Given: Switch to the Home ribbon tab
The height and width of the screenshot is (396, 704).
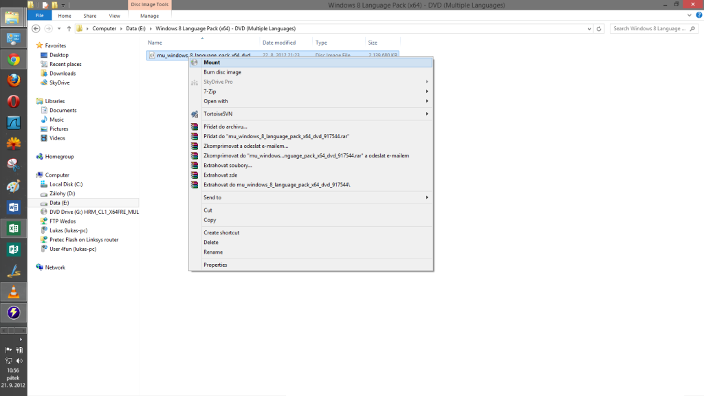Looking at the screenshot, I should pyautogui.click(x=64, y=16).
